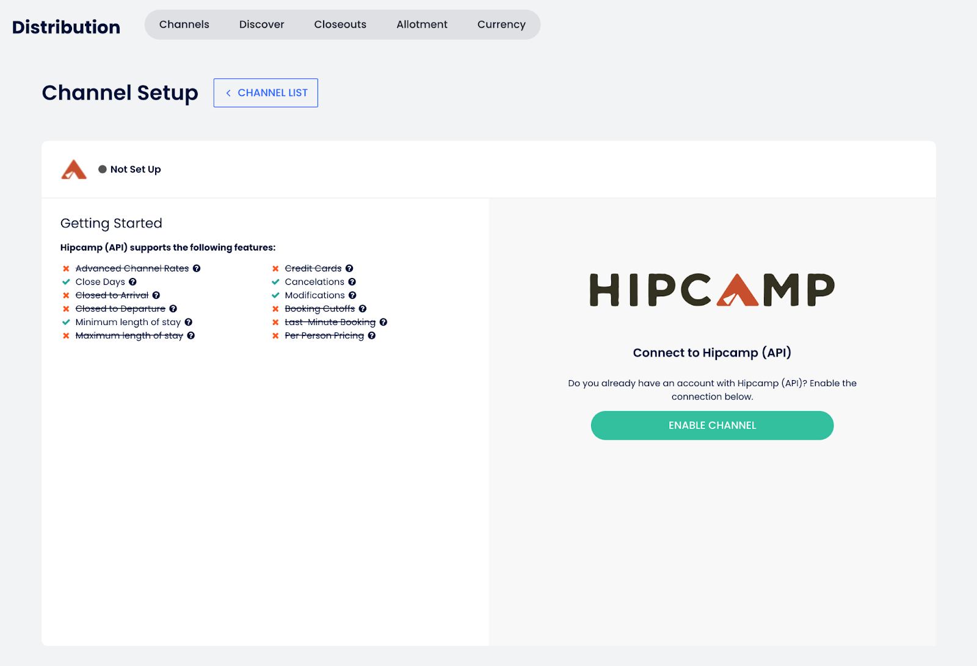This screenshot has height=666, width=977.
Task: Click red X beside Per Person Pricing
Action: [275, 335]
